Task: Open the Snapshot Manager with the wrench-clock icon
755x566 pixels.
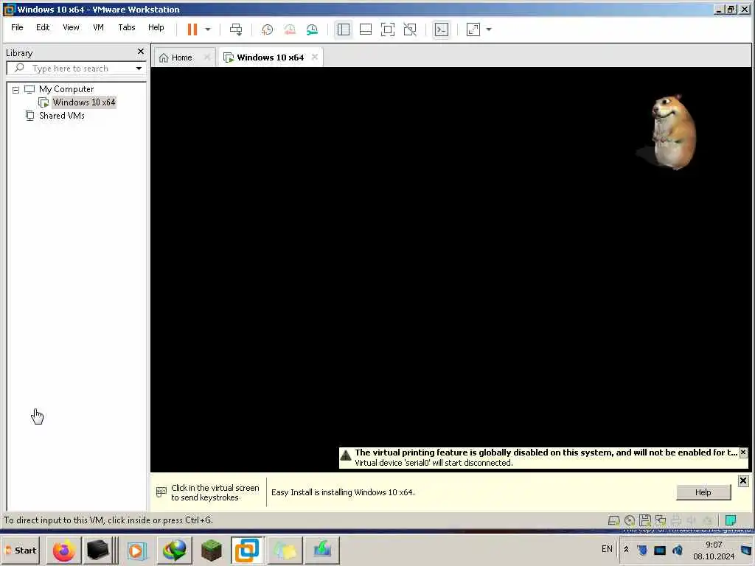Action: [x=312, y=29]
